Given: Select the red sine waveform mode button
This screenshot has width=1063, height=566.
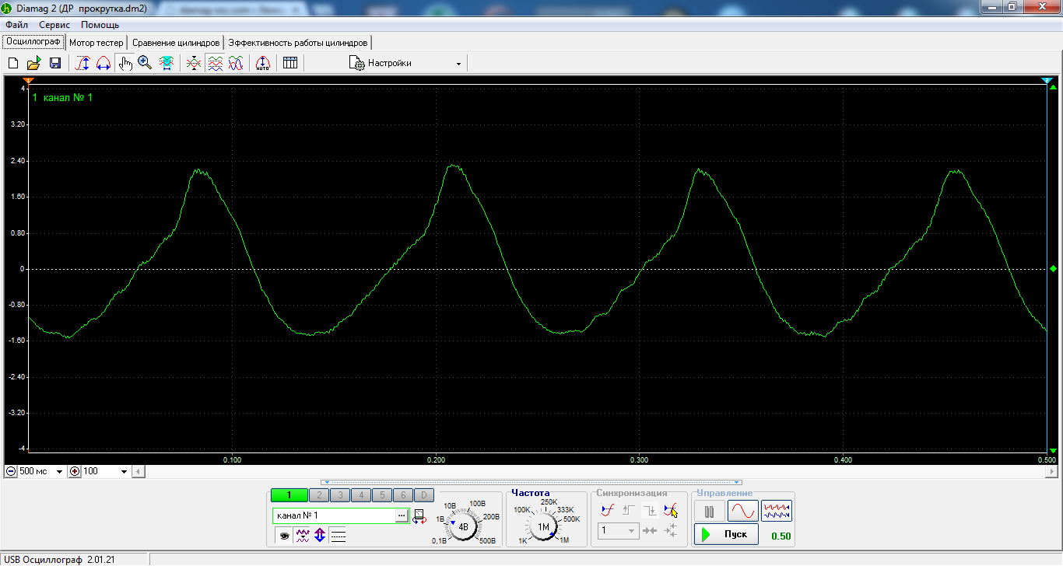Looking at the screenshot, I should (x=743, y=511).
